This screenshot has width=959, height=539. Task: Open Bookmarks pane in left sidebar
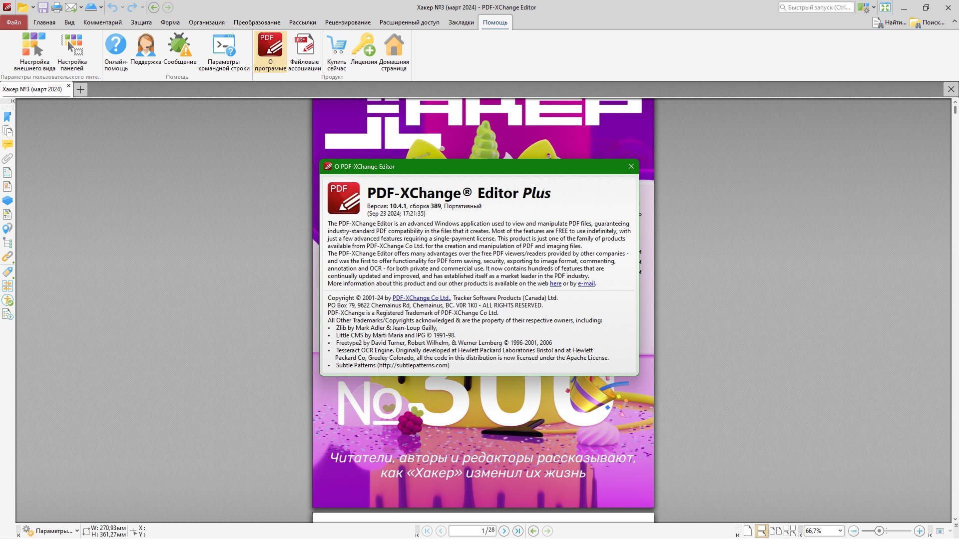[x=7, y=117]
